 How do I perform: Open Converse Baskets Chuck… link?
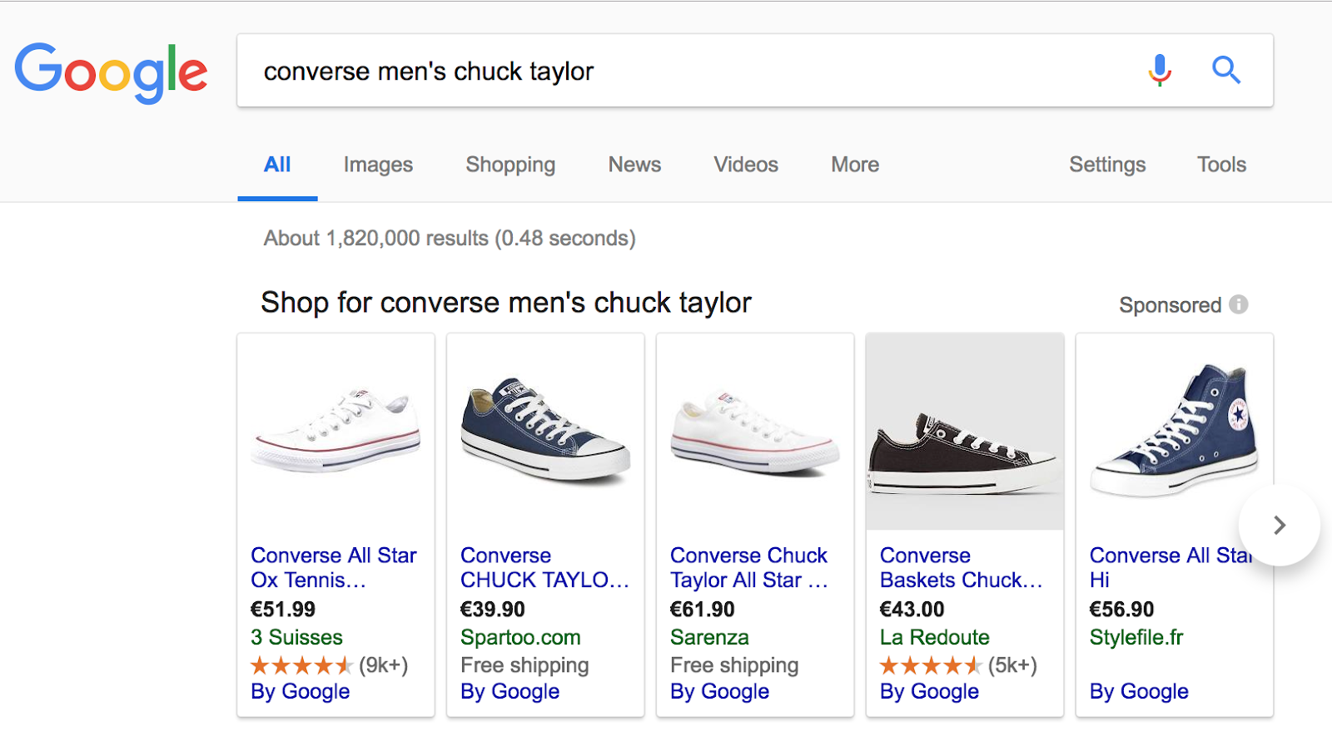point(962,567)
